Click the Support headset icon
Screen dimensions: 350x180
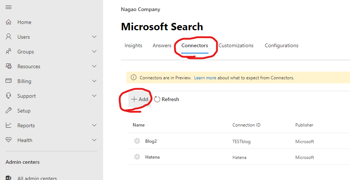pyautogui.click(x=9, y=96)
